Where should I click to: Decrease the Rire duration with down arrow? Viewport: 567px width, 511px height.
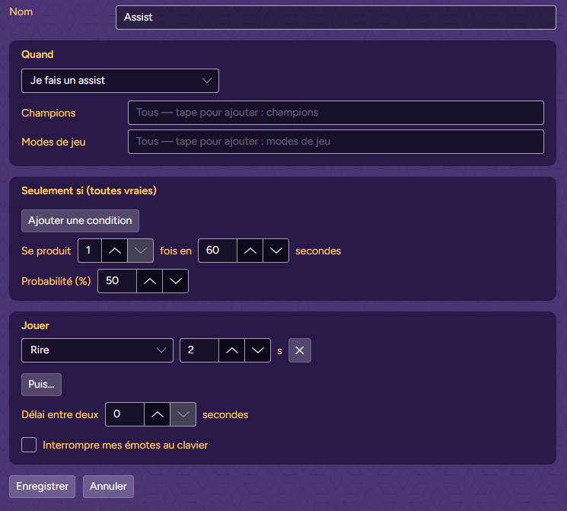point(257,350)
